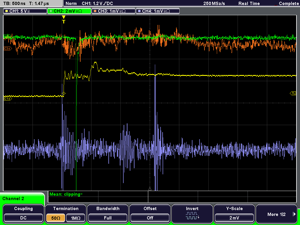Click the yellow trigger position T marker

pyautogui.click(x=64, y=20)
